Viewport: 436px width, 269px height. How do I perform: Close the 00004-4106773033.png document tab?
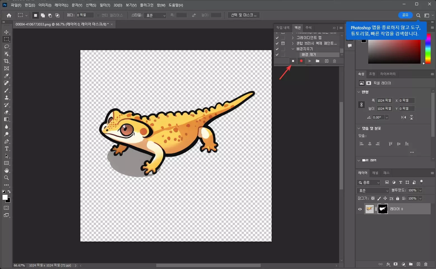(112, 24)
